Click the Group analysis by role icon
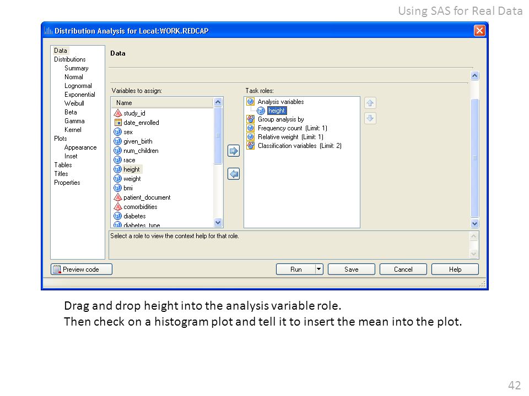 coord(250,119)
